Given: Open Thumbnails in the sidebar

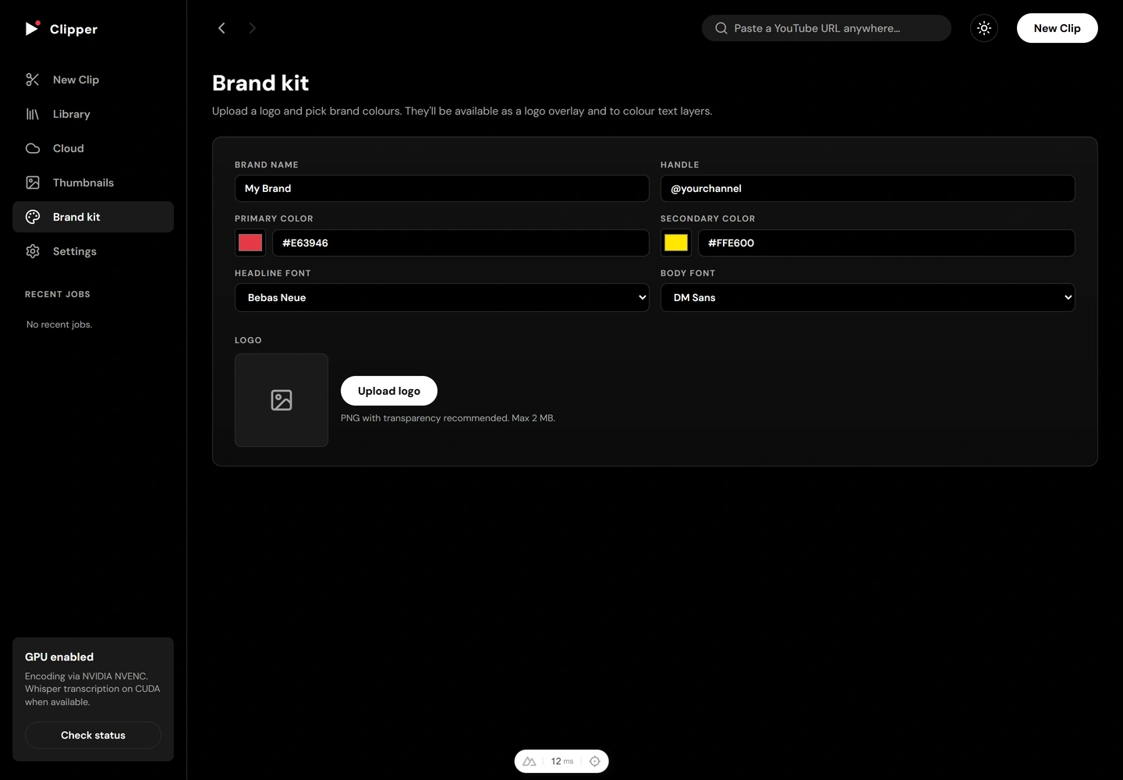Looking at the screenshot, I should 93,183.
